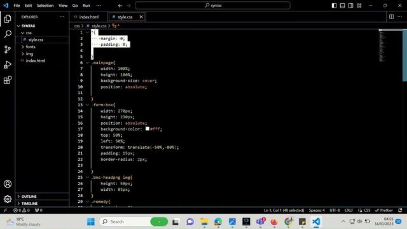This screenshot has height=229, width=407.
Task: Switch to the style.css tab
Action: [x=127, y=17]
